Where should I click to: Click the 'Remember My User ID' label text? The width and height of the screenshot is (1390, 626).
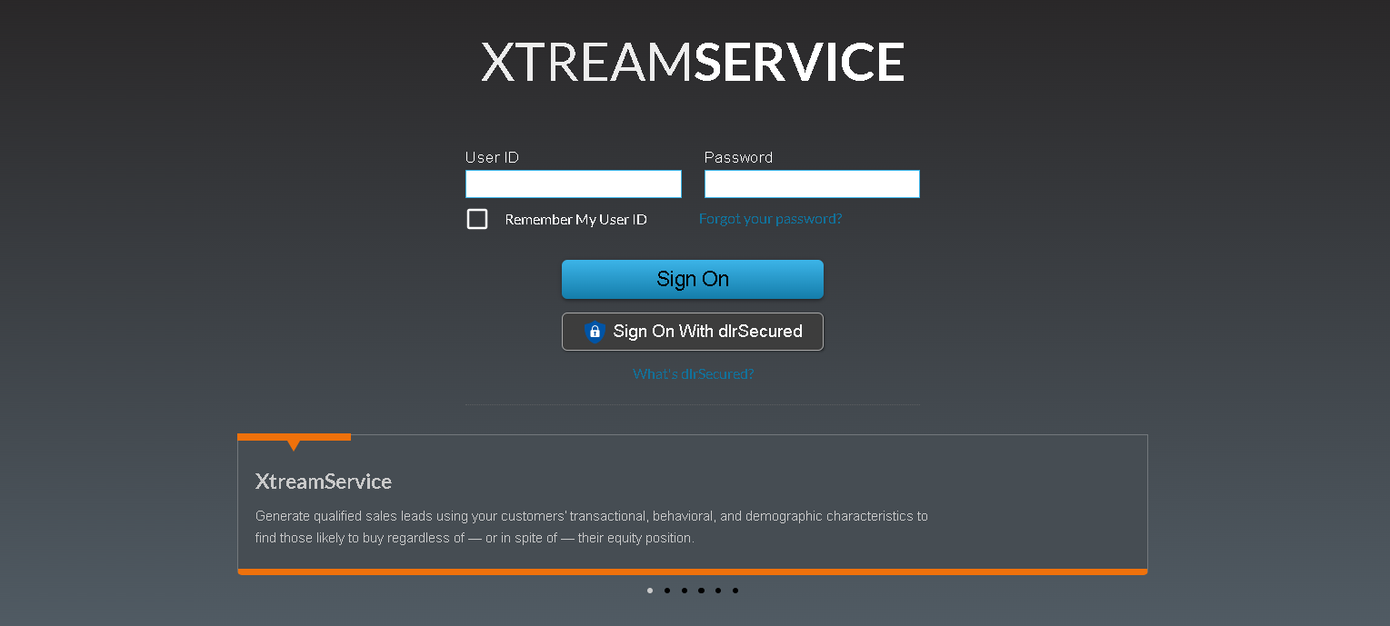point(575,220)
